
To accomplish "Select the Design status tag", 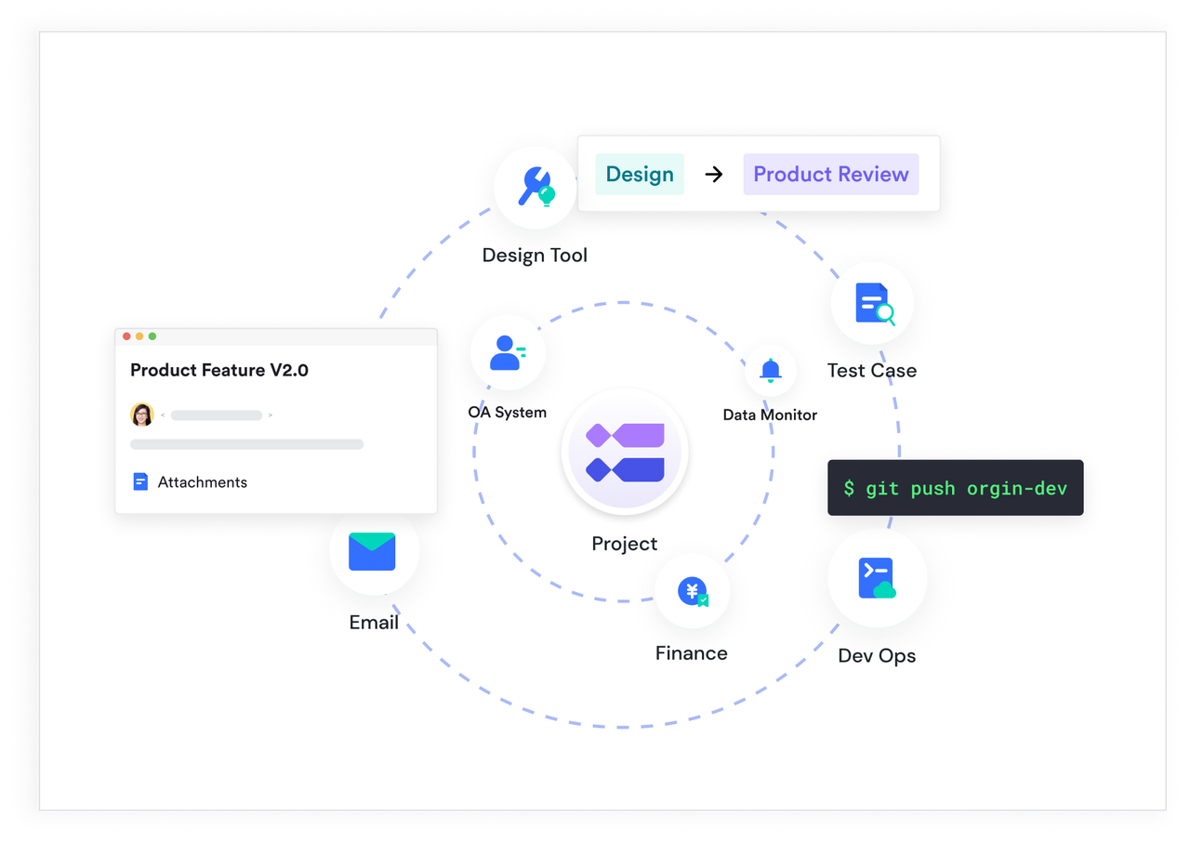I will click(639, 174).
